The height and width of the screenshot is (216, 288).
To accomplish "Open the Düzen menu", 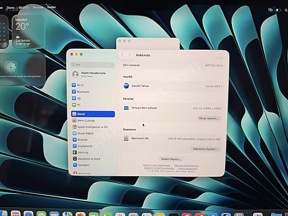I will (x=10, y=8).
